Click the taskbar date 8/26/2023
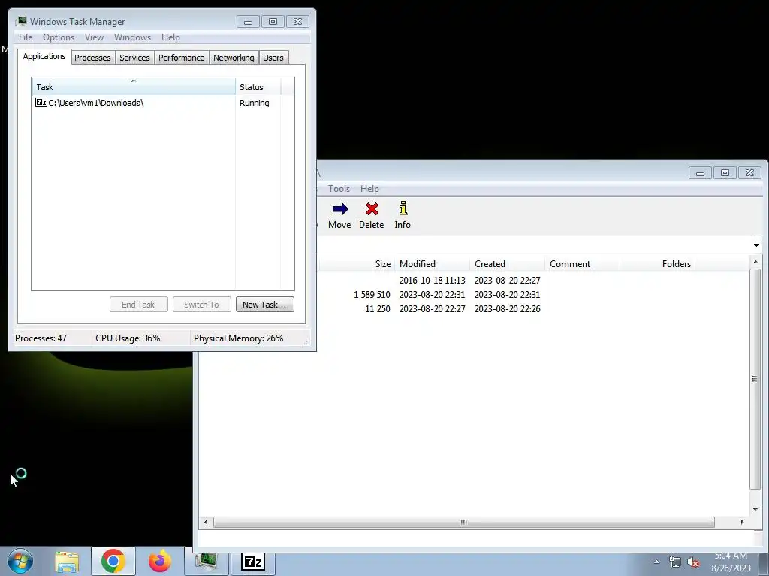 731,568
